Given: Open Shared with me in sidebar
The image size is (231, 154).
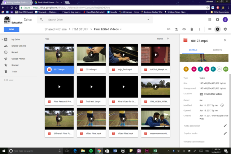Looking at the screenshot, I should [x=19, y=46].
